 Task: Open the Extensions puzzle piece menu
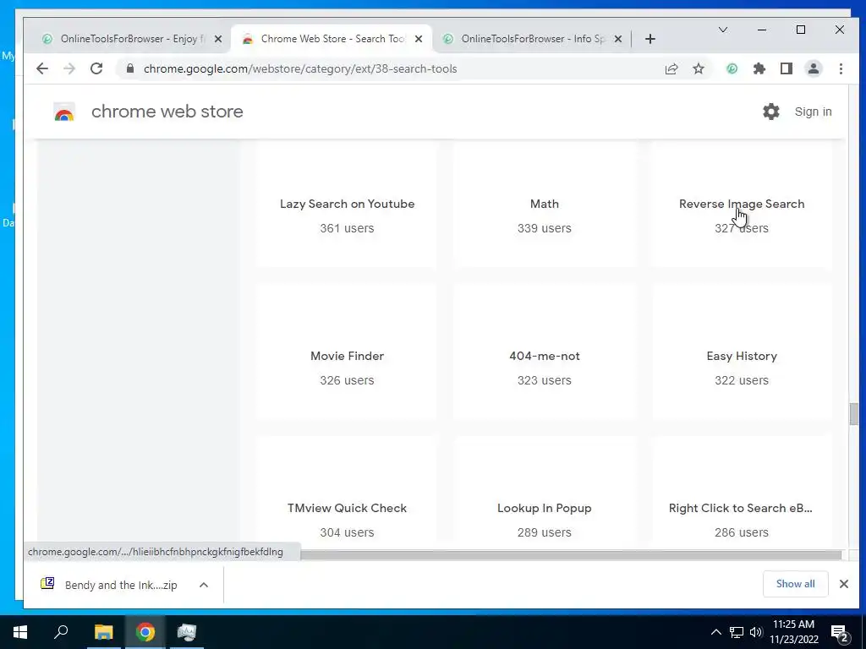pos(759,68)
